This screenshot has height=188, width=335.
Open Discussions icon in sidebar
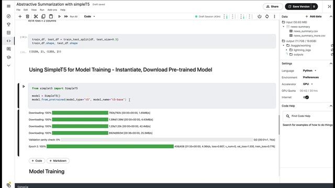pyautogui.click(x=8, y=49)
